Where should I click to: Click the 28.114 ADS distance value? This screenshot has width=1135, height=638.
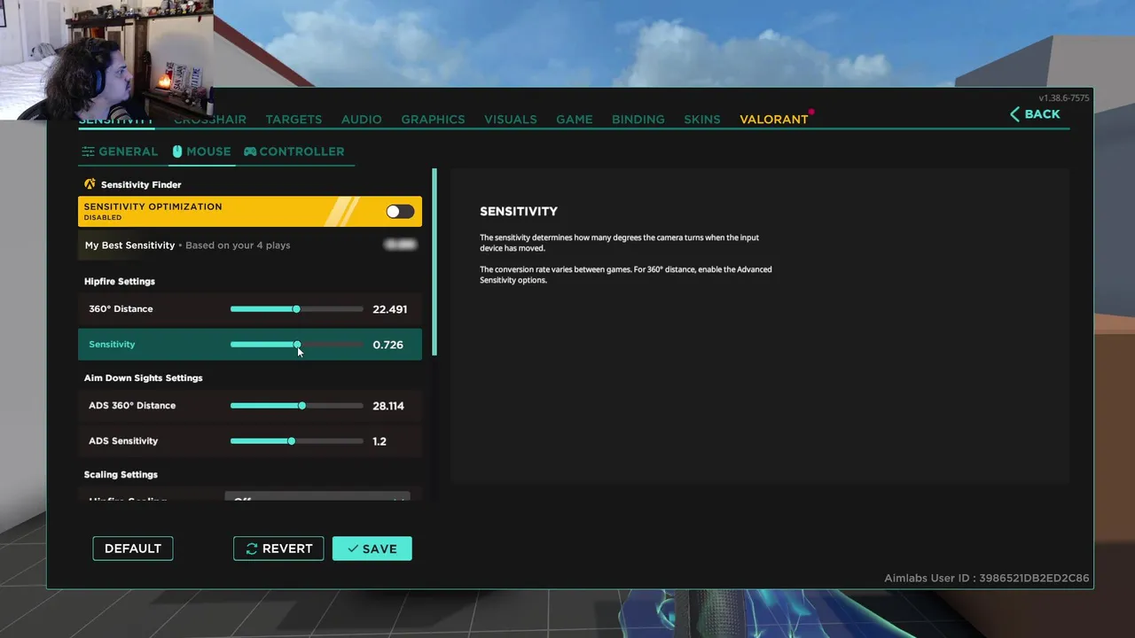pos(388,406)
